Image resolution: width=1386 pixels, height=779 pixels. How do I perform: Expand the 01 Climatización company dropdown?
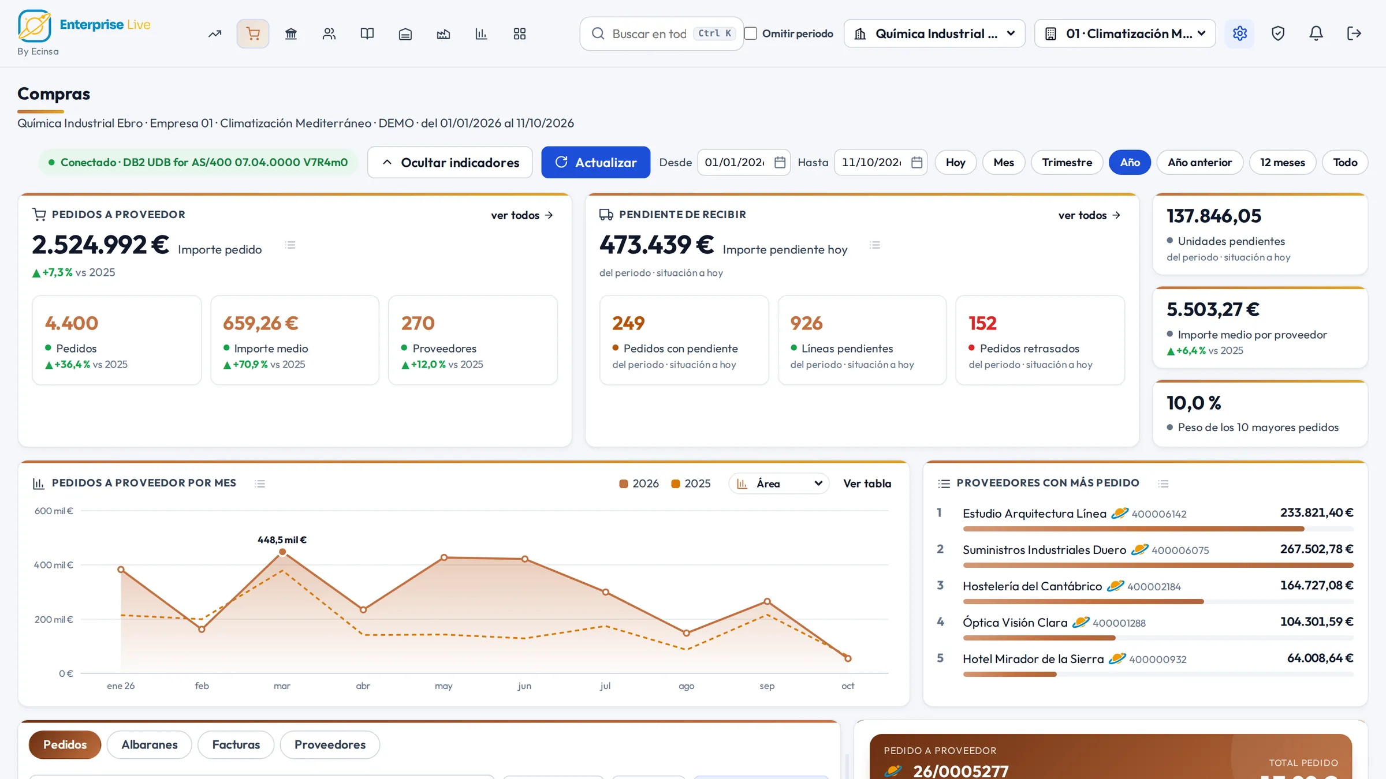pyautogui.click(x=1125, y=33)
